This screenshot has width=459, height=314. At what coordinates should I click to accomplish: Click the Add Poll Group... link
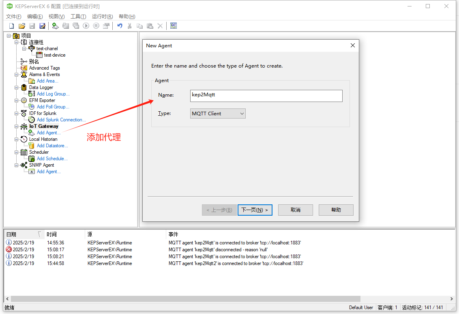(x=53, y=107)
